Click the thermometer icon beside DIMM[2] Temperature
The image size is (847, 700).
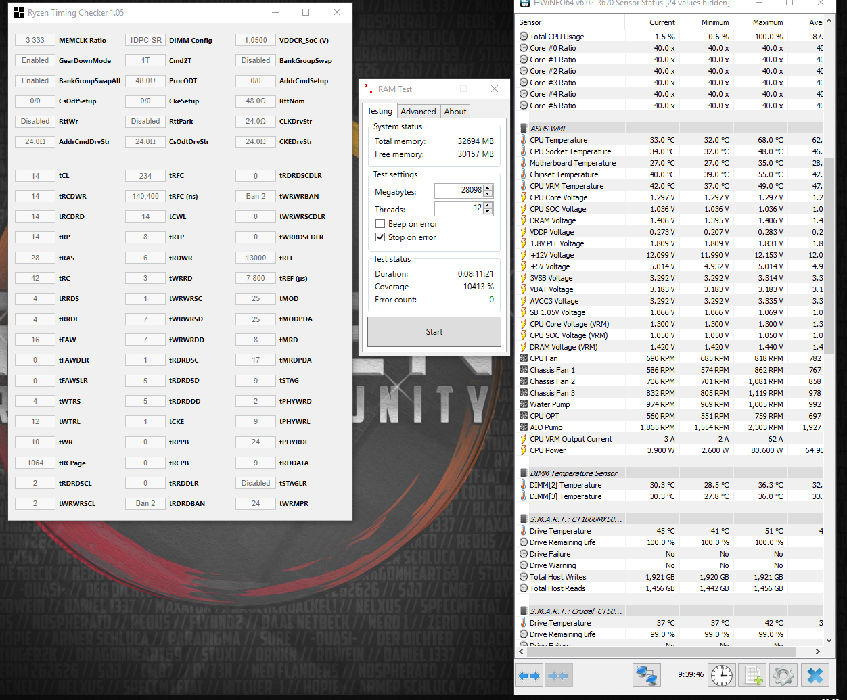[x=524, y=485]
